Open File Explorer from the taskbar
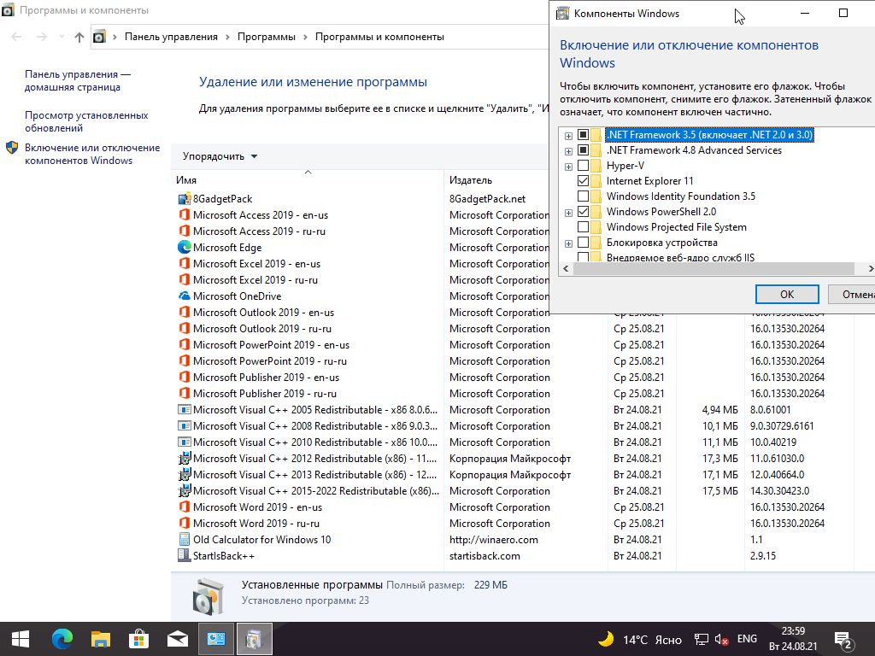This screenshot has height=656, width=875. coord(101,639)
